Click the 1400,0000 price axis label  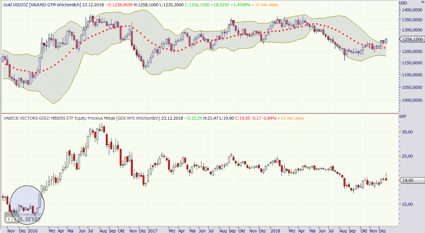point(412,10)
